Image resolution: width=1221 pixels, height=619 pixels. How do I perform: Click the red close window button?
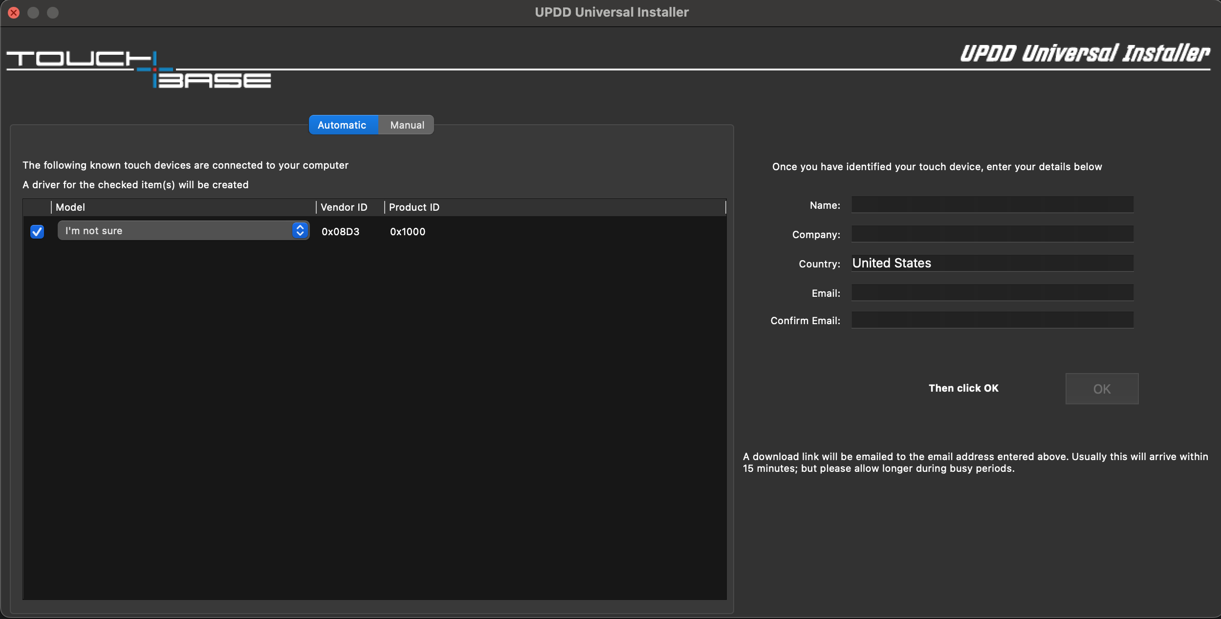14,13
